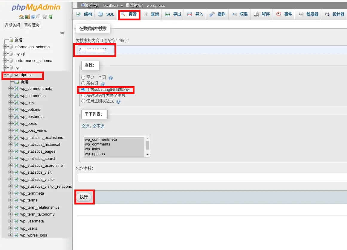Expand the performance_schema database node

[x=5, y=60]
